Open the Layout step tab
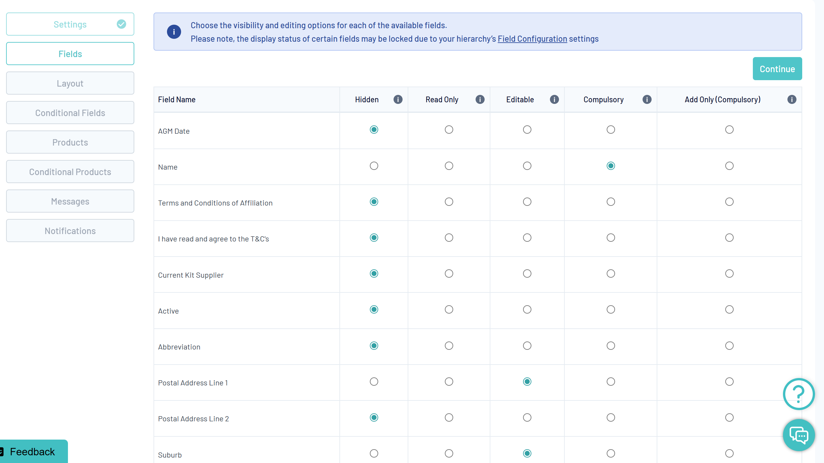The height and width of the screenshot is (463, 824). point(70,83)
